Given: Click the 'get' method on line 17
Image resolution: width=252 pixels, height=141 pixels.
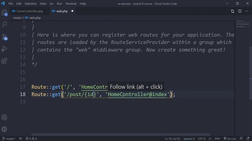Looking at the screenshot, I should point(56,87).
